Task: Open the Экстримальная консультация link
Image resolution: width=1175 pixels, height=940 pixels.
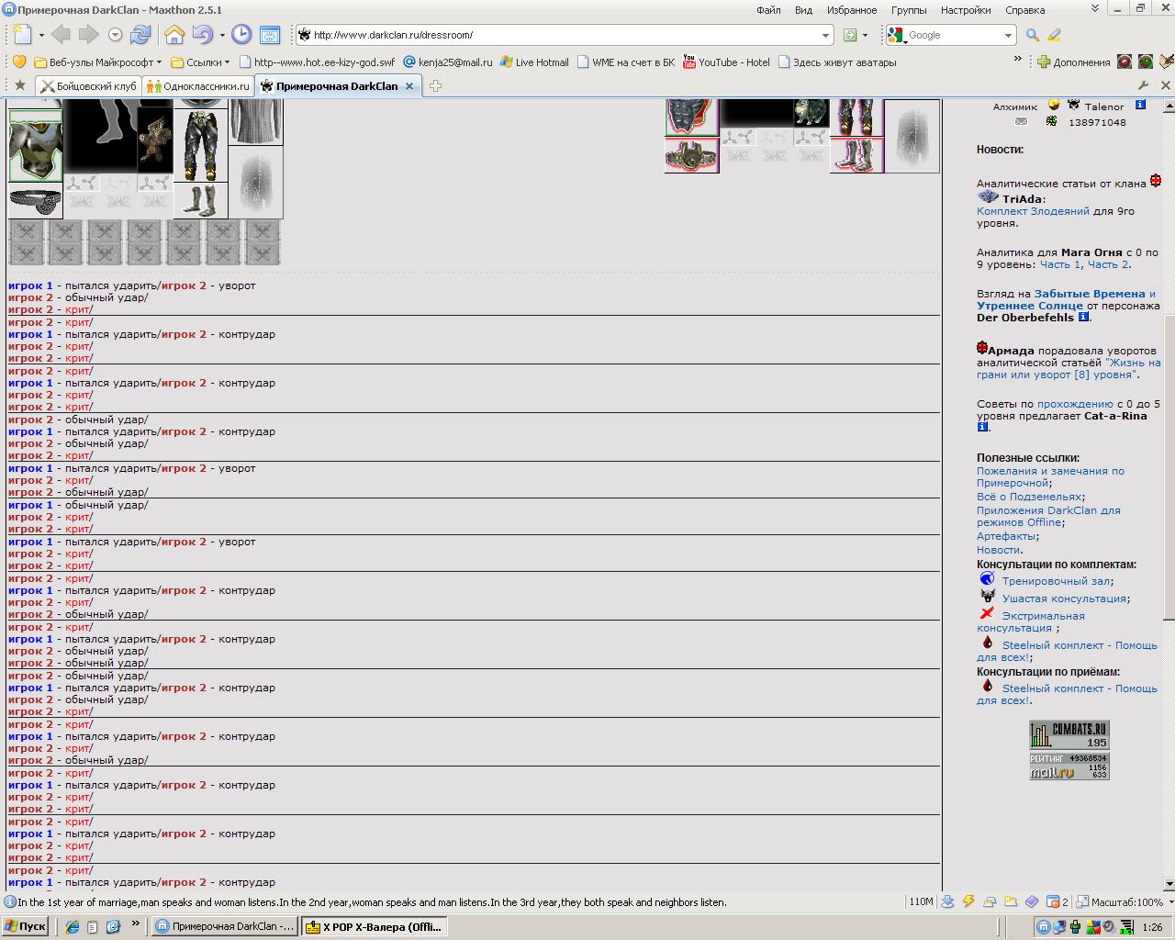Action: (1031, 621)
